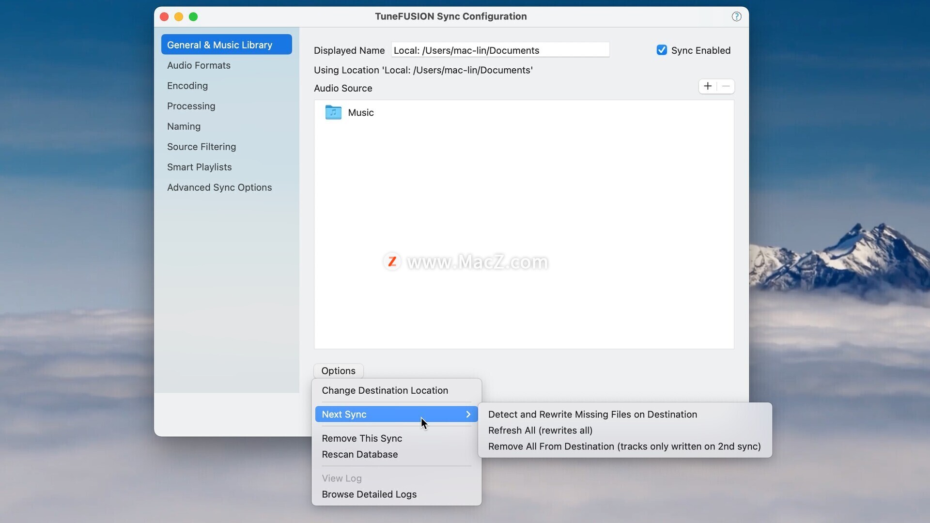Screen dimensions: 930x523
Task: Select the Next Sync menu item
Action: 396,415
